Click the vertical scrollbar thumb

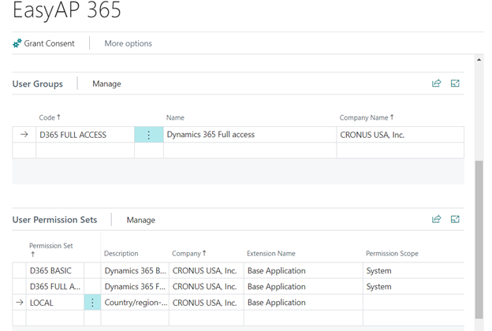click(x=479, y=240)
